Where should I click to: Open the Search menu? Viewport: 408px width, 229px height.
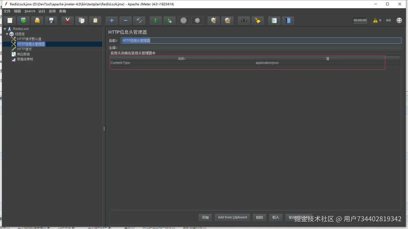30,11
